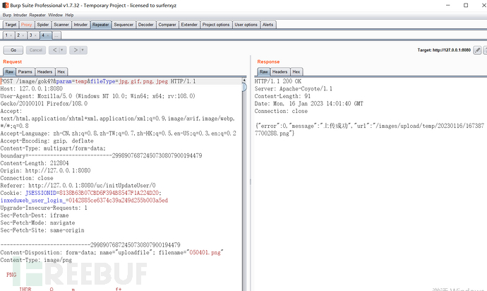This screenshot has width=487, height=291.
Task: Click the request pane scrollbar thumb
Action: [244, 88]
